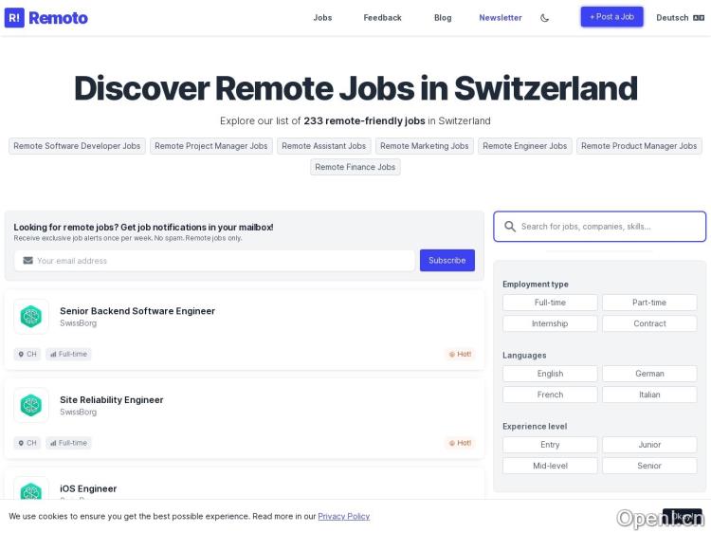This screenshot has height=533, width=711.
Task: Click the envelope icon in email field
Action: (x=27, y=261)
